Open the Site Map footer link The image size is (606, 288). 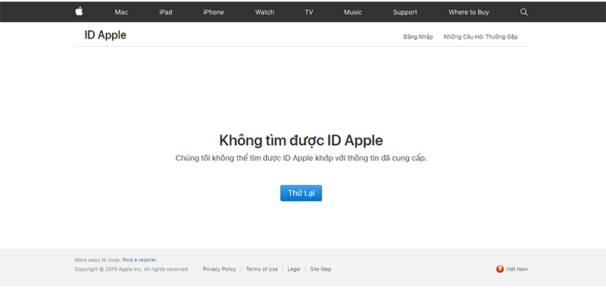(x=320, y=269)
